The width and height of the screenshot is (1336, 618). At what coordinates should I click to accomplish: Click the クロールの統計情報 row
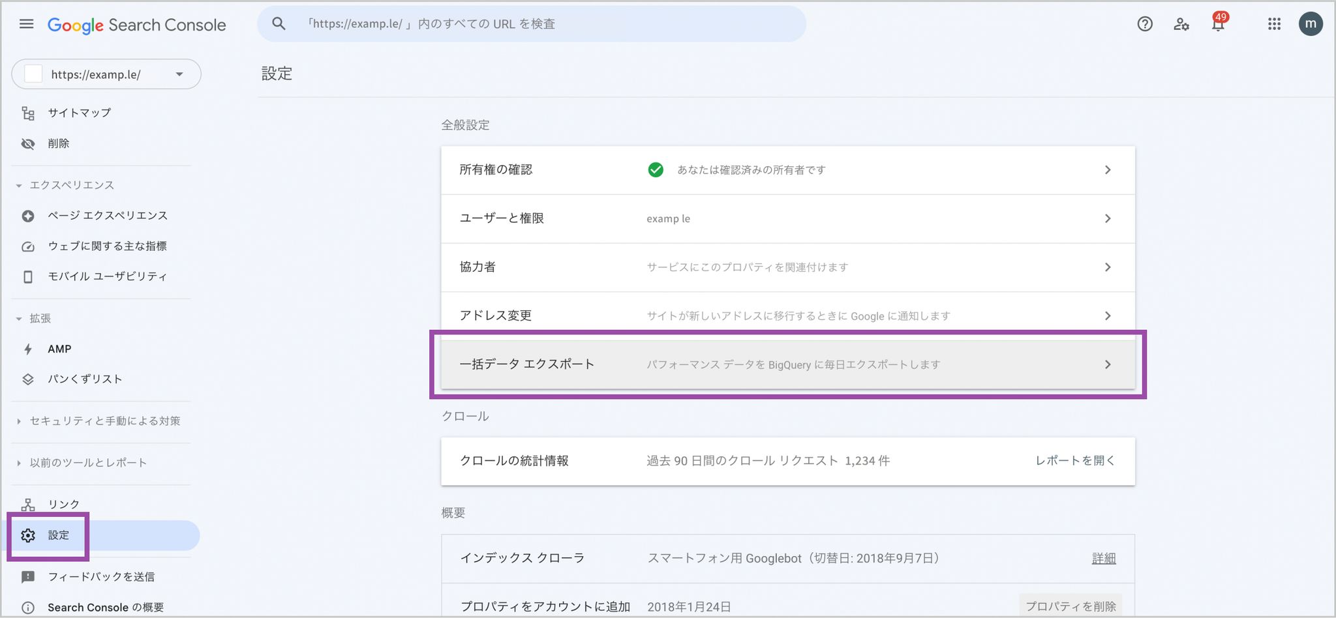[x=788, y=461]
